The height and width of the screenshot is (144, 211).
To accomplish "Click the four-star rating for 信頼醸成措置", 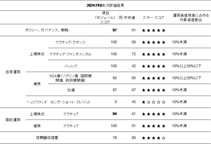I will [153, 138].
